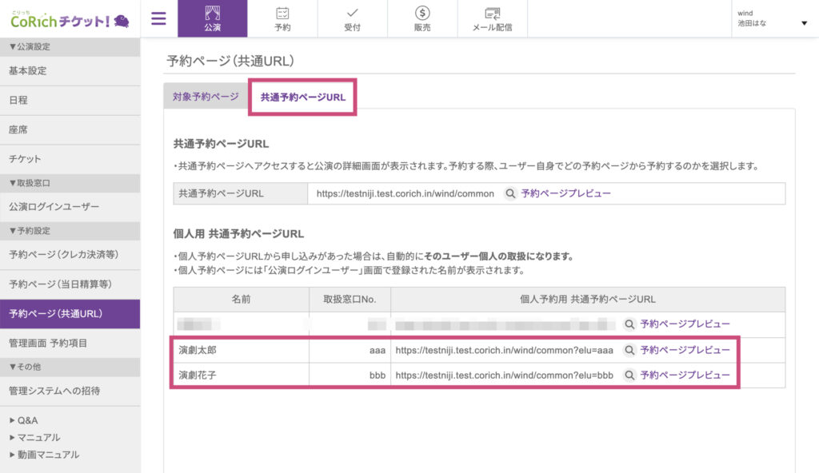Viewport: 819px width, 473px height.
Task: Switch to the 対象予約ページ tab
Action: (x=206, y=97)
